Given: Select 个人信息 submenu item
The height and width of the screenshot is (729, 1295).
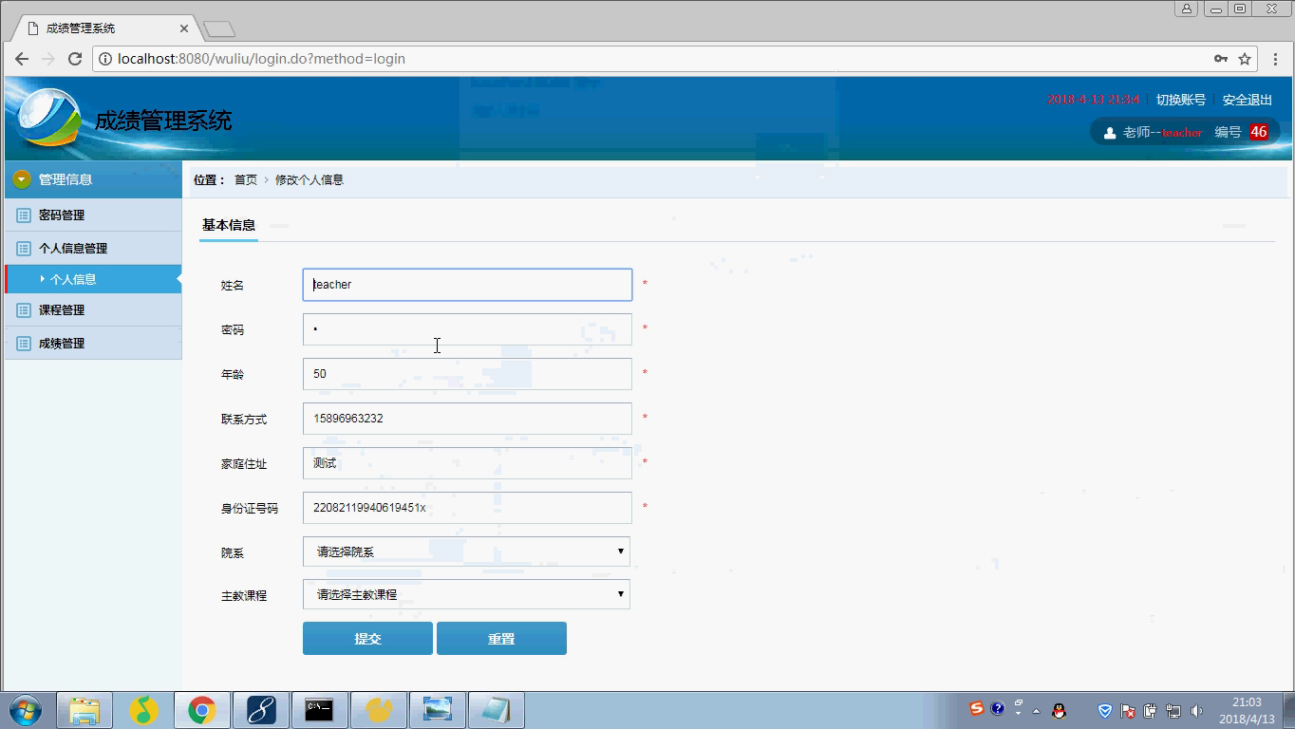Looking at the screenshot, I should point(93,279).
